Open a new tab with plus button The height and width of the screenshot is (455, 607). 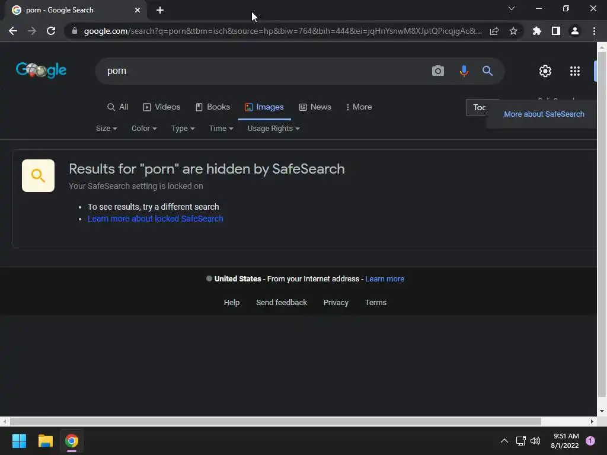160,10
